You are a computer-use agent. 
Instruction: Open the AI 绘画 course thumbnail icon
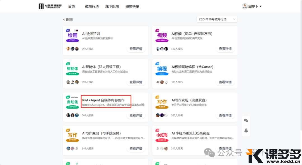pyautogui.click(x=72, y=36)
